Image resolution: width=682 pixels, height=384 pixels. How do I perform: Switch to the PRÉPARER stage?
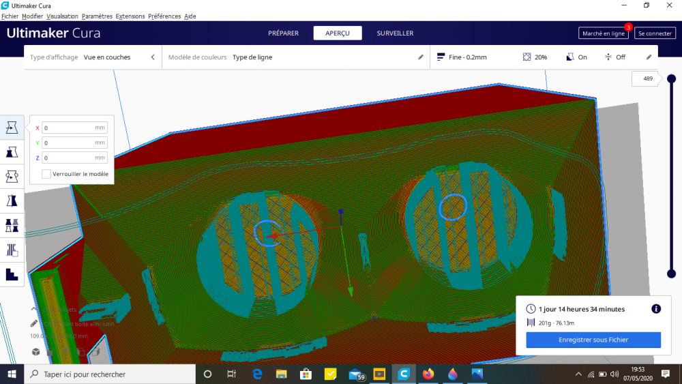point(283,33)
